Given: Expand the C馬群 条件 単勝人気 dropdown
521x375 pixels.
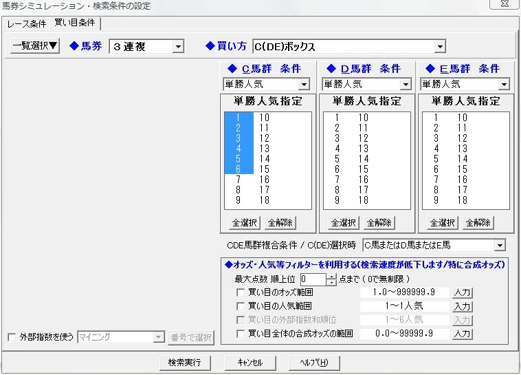Looking at the screenshot, I should pyautogui.click(x=304, y=84).
